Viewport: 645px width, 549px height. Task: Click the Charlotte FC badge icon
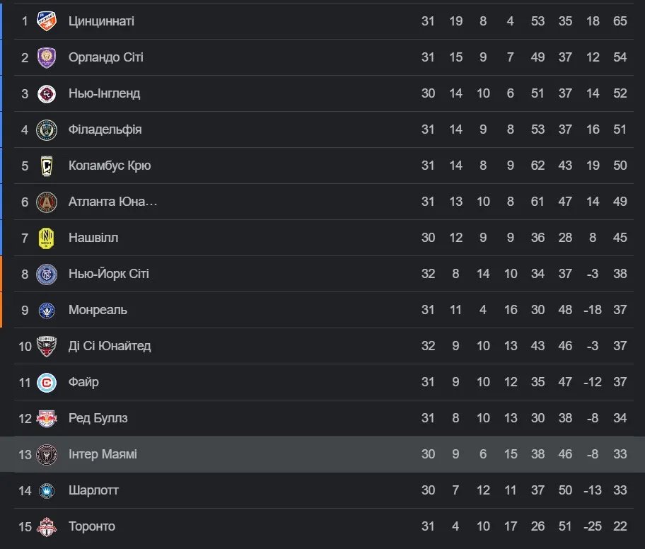[46, 490]
